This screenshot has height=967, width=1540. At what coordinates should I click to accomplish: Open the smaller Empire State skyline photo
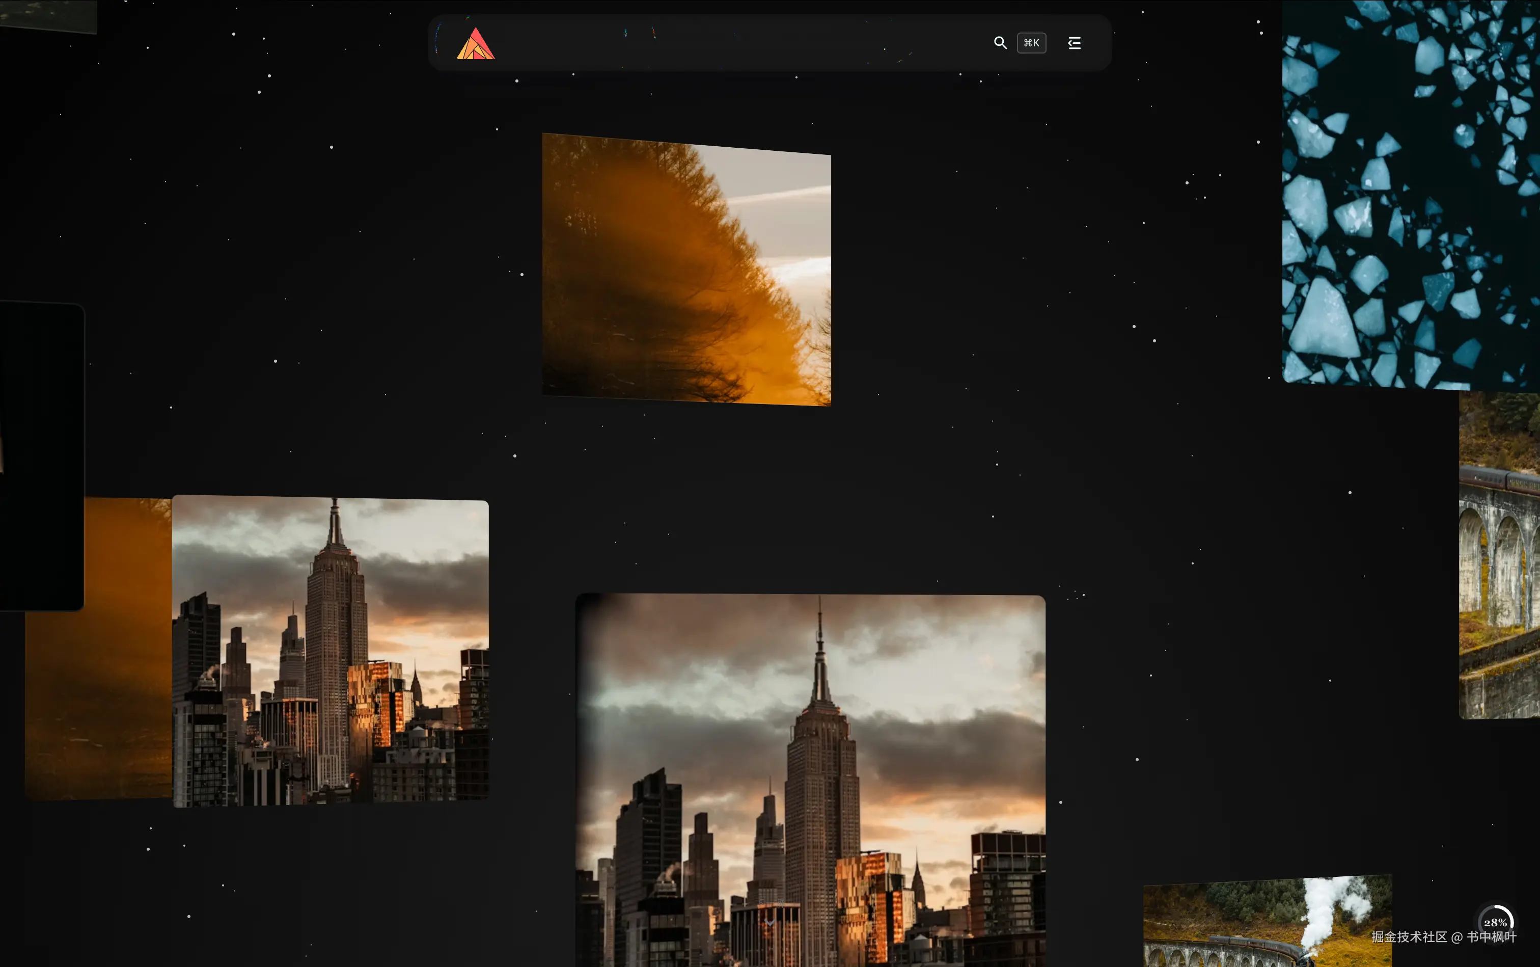pyautogui.click(x=331, y=651)
